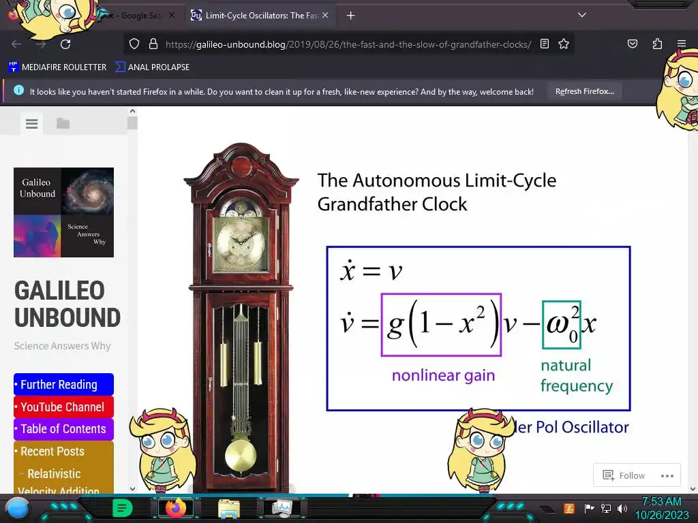The width and height of the screenshot is (698, 523).
Task: View site security padlock info
Action: 153,44
